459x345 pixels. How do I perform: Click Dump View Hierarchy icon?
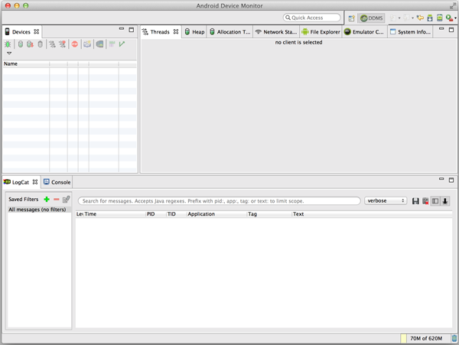pyautogui.click(x=99, y=44)
